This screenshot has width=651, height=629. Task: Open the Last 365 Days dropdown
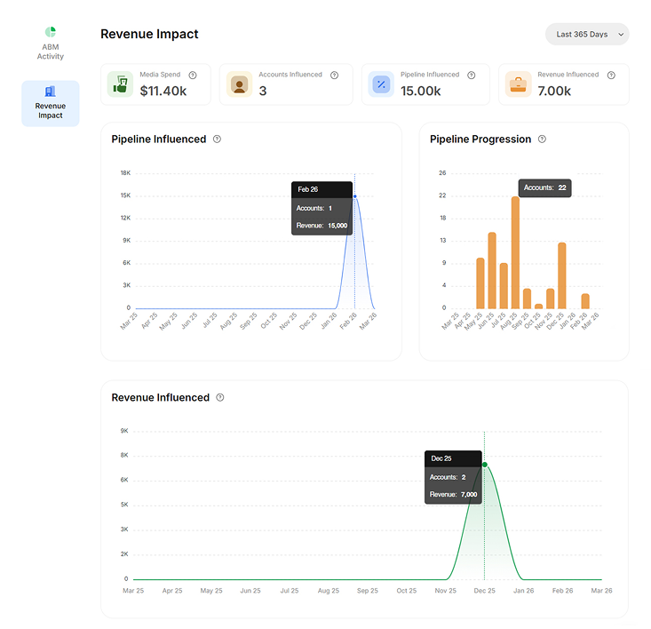click(587, 34)
